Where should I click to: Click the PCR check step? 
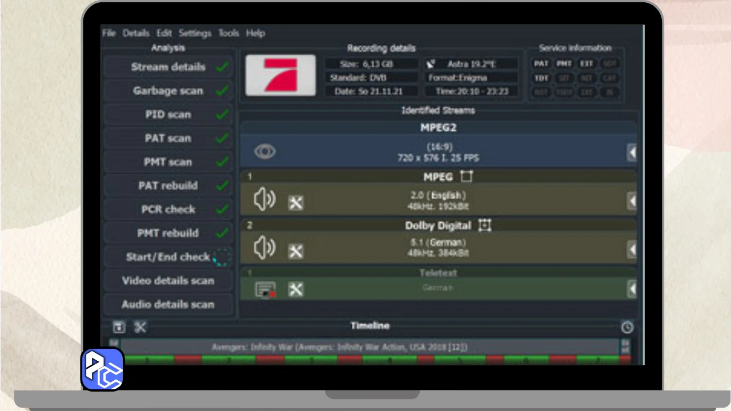[168, 209]
